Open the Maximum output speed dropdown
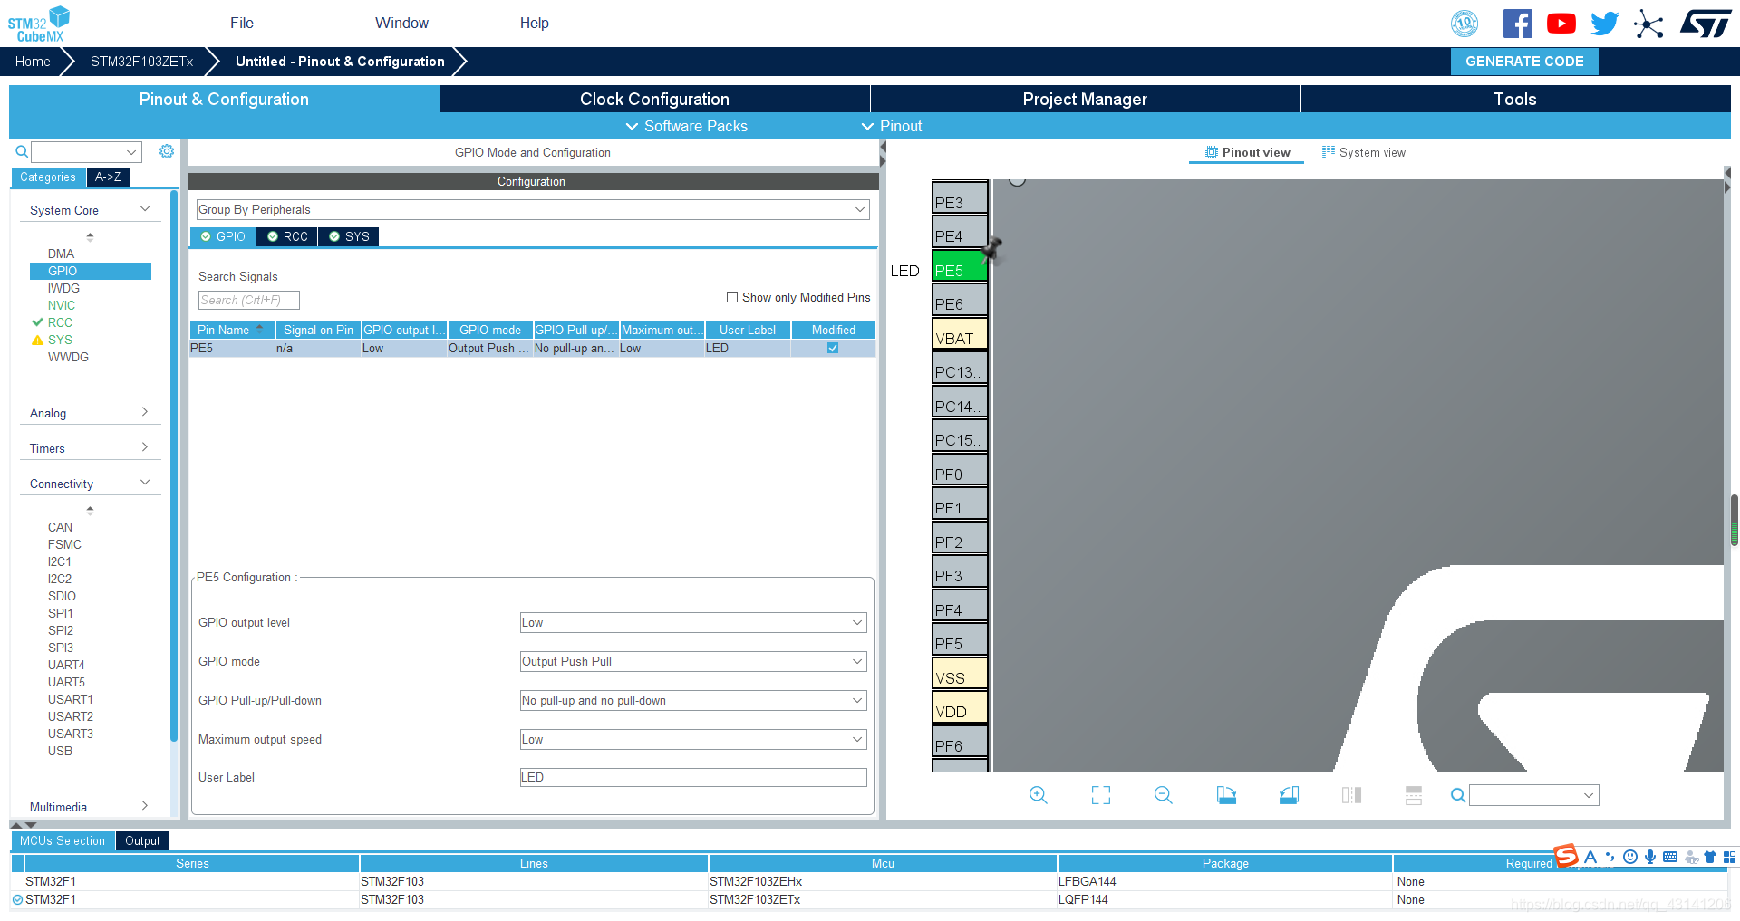The image size is (1740, 921). pos(693,739)
